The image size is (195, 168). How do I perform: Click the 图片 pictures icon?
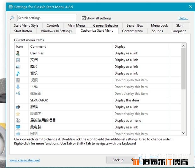click(18, 67)
